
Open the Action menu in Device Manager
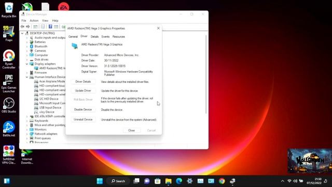point(34,21)
